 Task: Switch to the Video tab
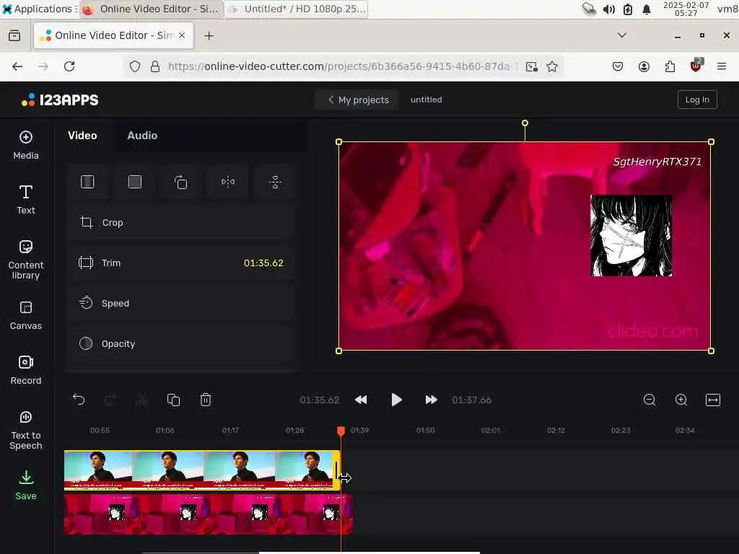coord(82,136)
